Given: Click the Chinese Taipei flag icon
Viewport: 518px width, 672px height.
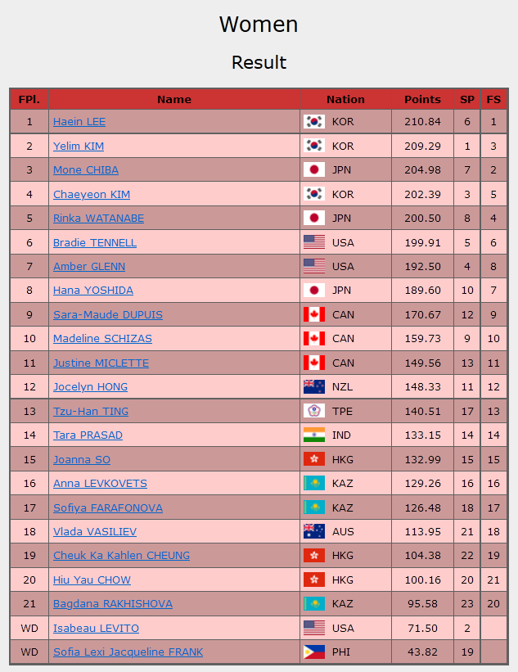Looking at the screenshot, I should tap(313, 411).
